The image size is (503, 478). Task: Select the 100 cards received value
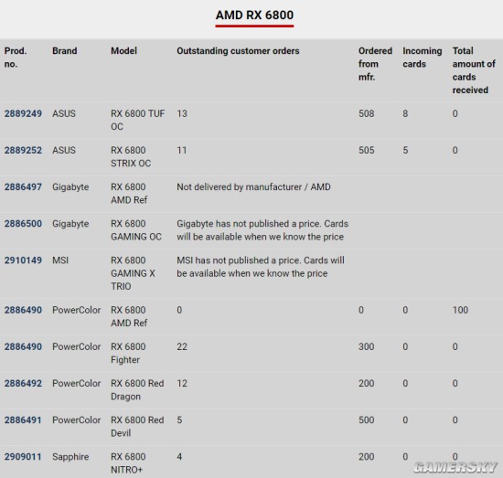point(460,310)
